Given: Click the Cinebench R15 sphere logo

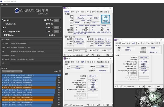Looking at the screenshot, I should (17, 11).
